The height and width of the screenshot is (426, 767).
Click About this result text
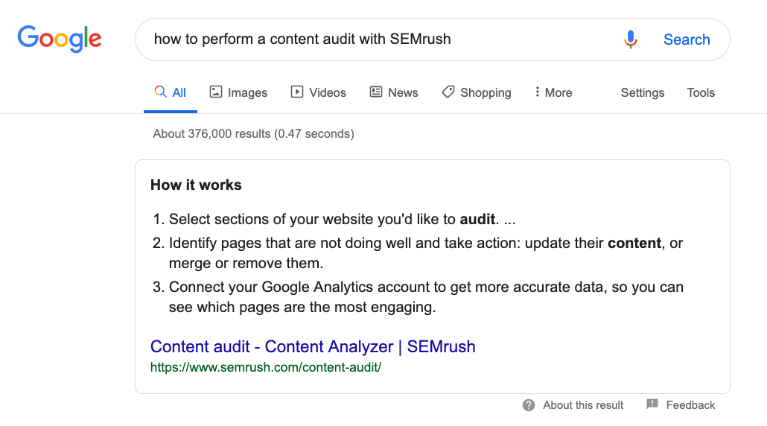[x=583, y=405]
